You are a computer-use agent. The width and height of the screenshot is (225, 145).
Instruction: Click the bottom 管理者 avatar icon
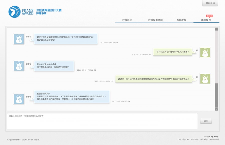(x=19, y=99)
